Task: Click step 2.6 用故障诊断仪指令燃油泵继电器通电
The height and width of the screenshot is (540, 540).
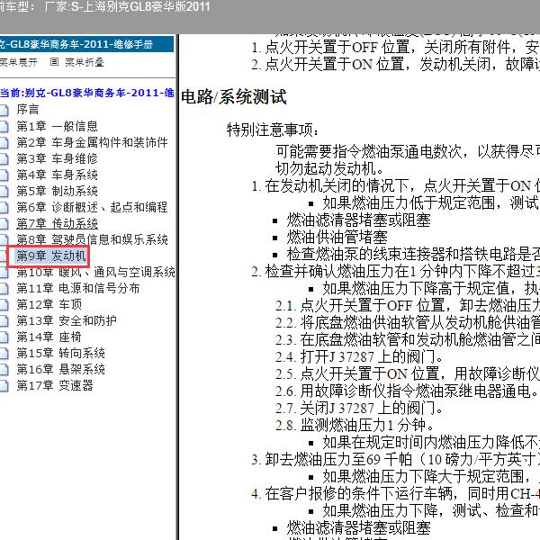Action: click(x=407, y=391)
